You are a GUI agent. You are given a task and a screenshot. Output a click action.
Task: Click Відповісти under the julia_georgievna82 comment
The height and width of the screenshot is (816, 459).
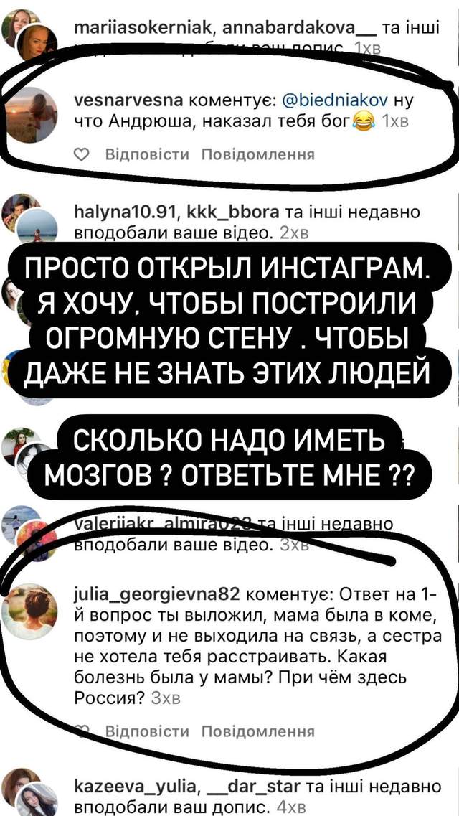146,732
